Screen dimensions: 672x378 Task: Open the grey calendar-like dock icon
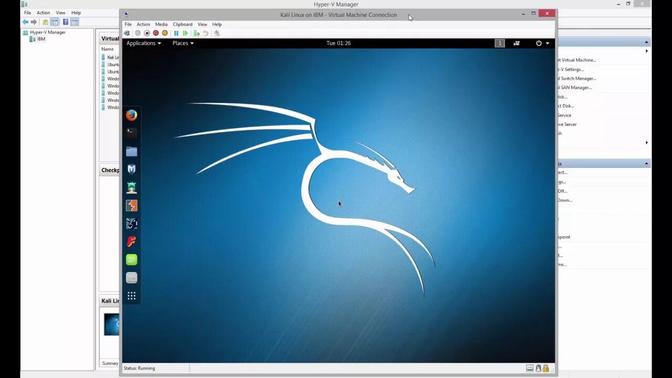132,278
